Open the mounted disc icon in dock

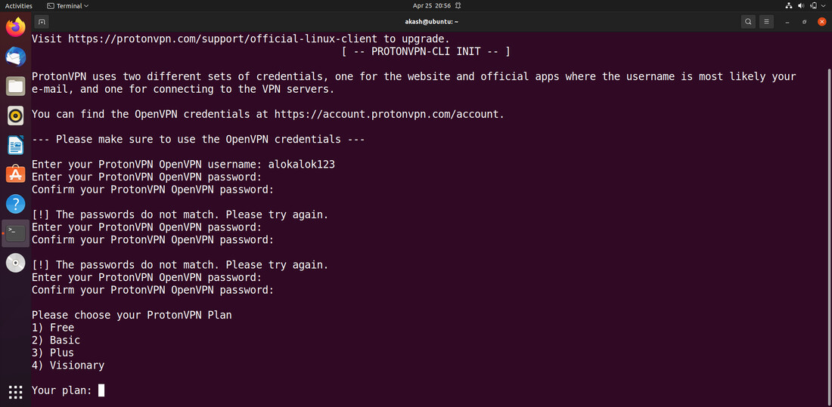pyautogui.click(x=15, y=263)
